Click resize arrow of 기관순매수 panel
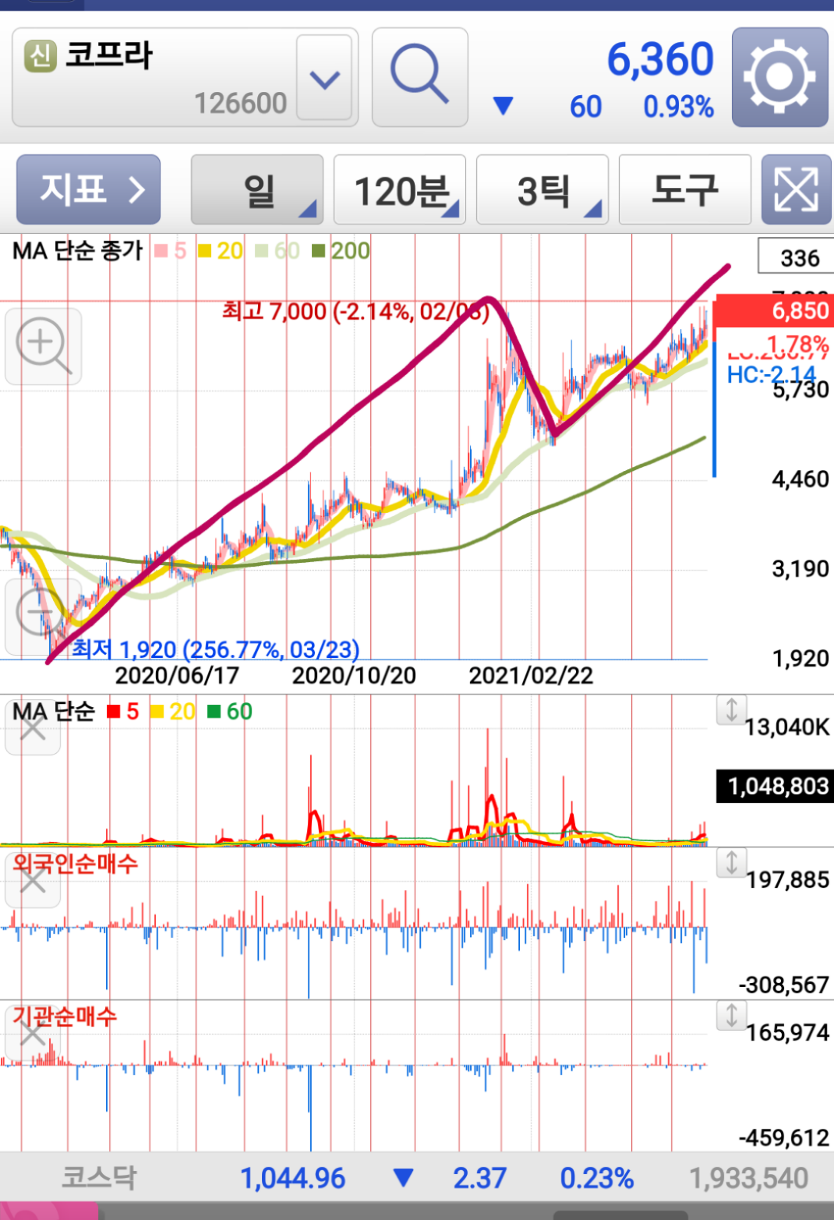This screenshot has height=1220, width=834. tap(731, 1015)
